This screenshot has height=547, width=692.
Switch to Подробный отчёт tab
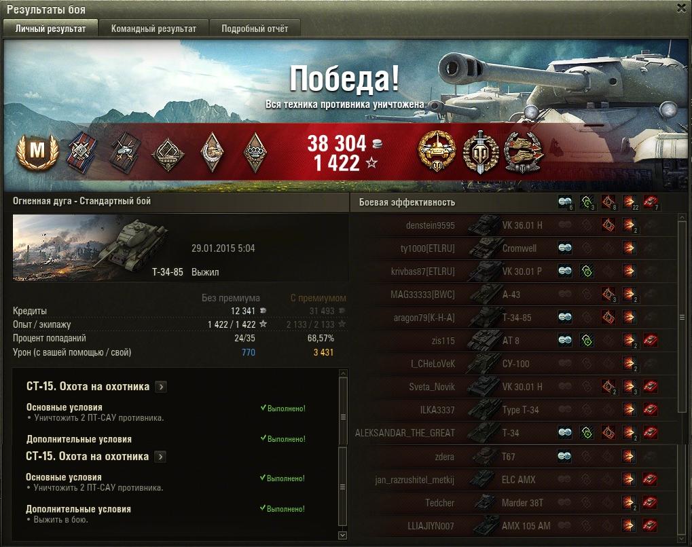255,29
